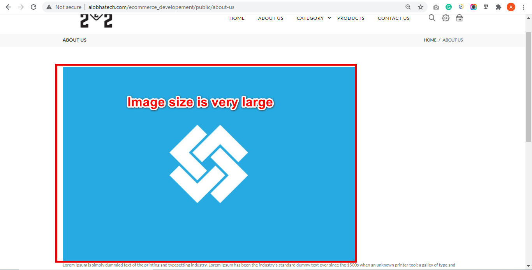532x270 pixels.
Task: Click the zoom magnifier icon in address bar
Action: coord(408,7)
